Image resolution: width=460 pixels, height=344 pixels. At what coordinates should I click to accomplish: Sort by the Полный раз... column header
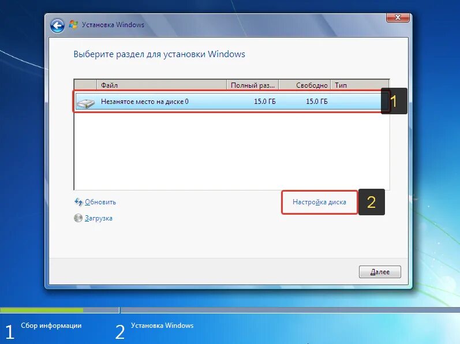pyautogui.click(x=253, y=85)
